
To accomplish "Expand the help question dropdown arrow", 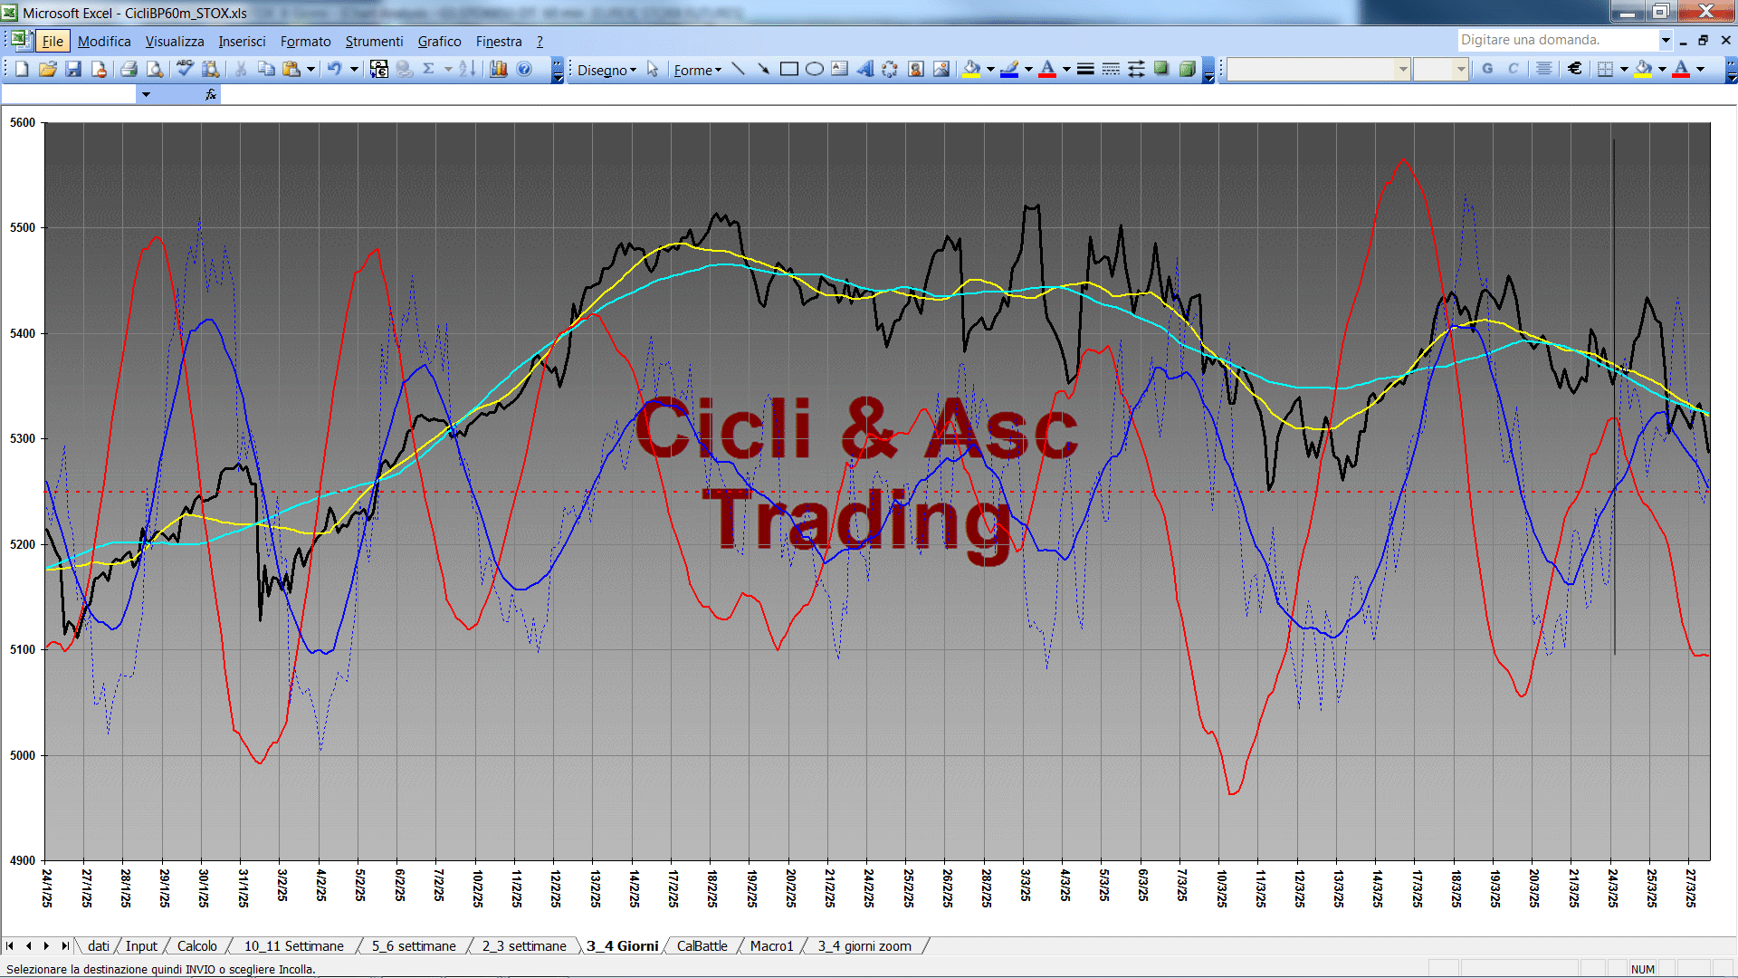I will point(1666,40).
